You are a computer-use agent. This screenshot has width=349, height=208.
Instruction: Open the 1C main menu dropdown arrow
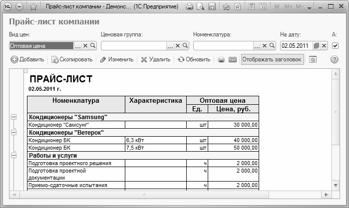tap(19, 7)
